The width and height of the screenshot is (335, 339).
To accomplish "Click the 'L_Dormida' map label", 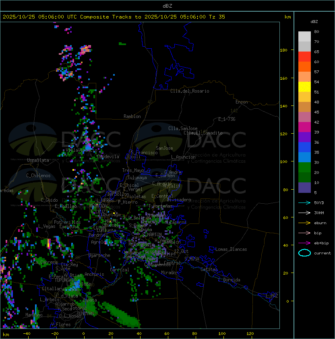I will [229, 280].
